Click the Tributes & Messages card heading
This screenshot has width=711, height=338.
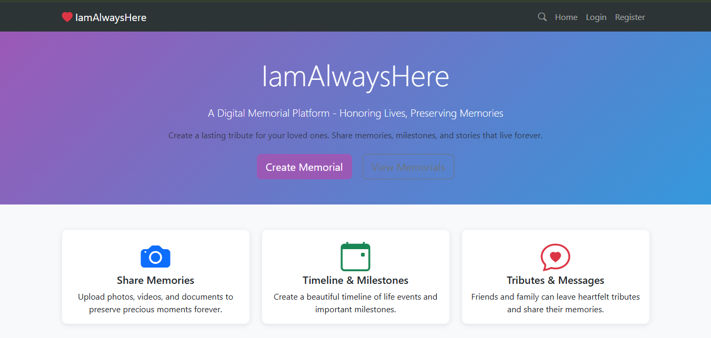tap(555, 280)
